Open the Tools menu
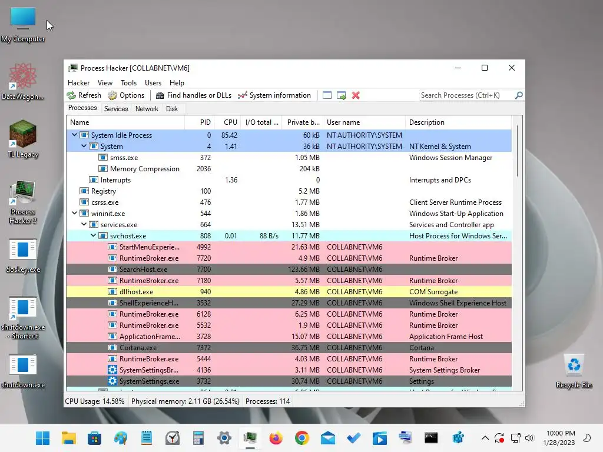Image resolution: width=603 pixels, height=452 pixels. pyautogui.click(x=128, y=83)
